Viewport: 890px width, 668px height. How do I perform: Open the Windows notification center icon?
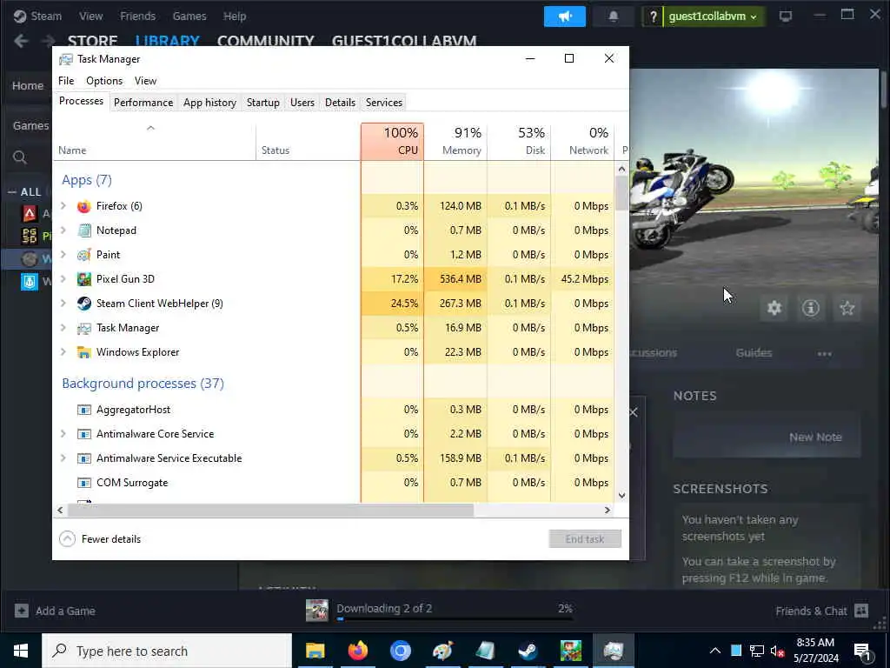coord(861,651)
